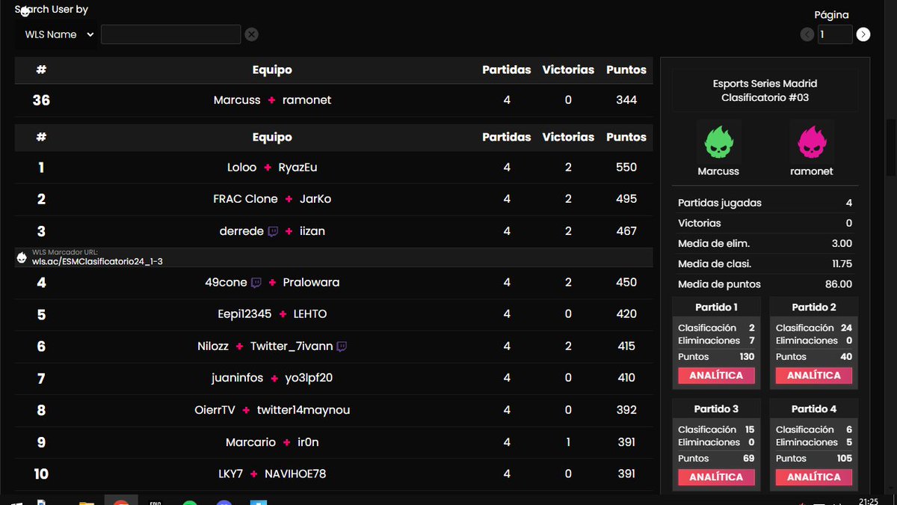Select player name ir0n
Viewport: 897px width, 505px height.
308,442
